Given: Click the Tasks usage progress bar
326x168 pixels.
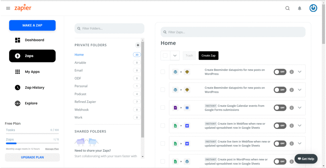Looking at the screenshot, I should pyautogui.click(x=32, y=134).
